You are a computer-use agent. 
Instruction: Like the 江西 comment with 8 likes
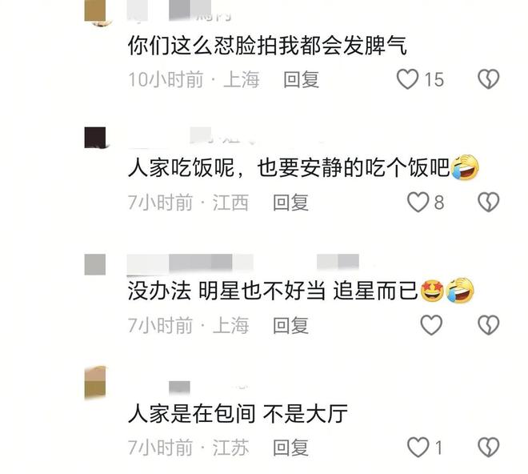point(418,203)
